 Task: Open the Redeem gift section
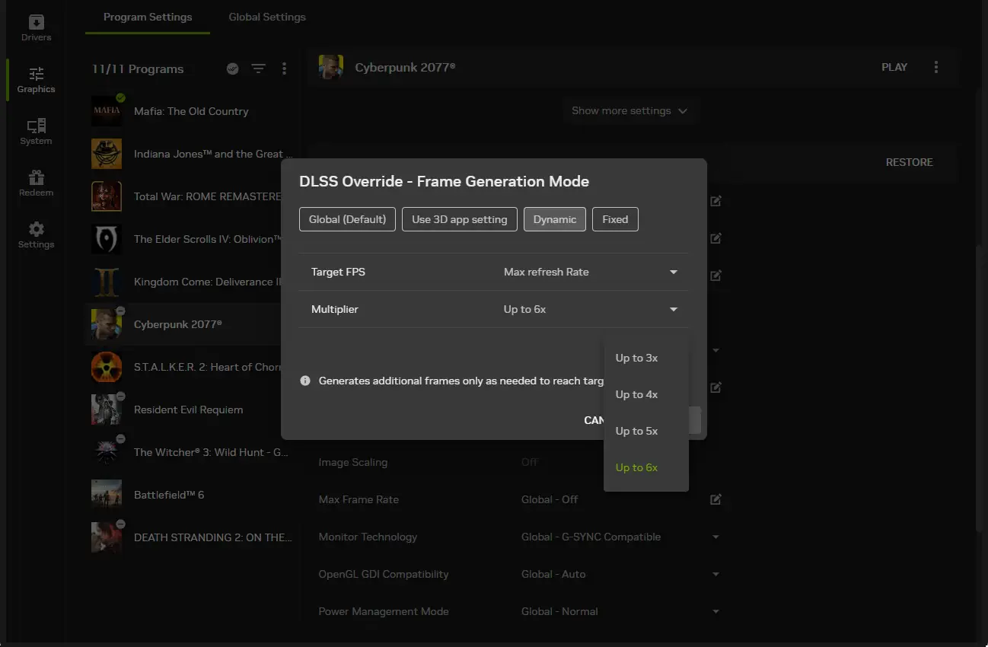pos(36,183)
